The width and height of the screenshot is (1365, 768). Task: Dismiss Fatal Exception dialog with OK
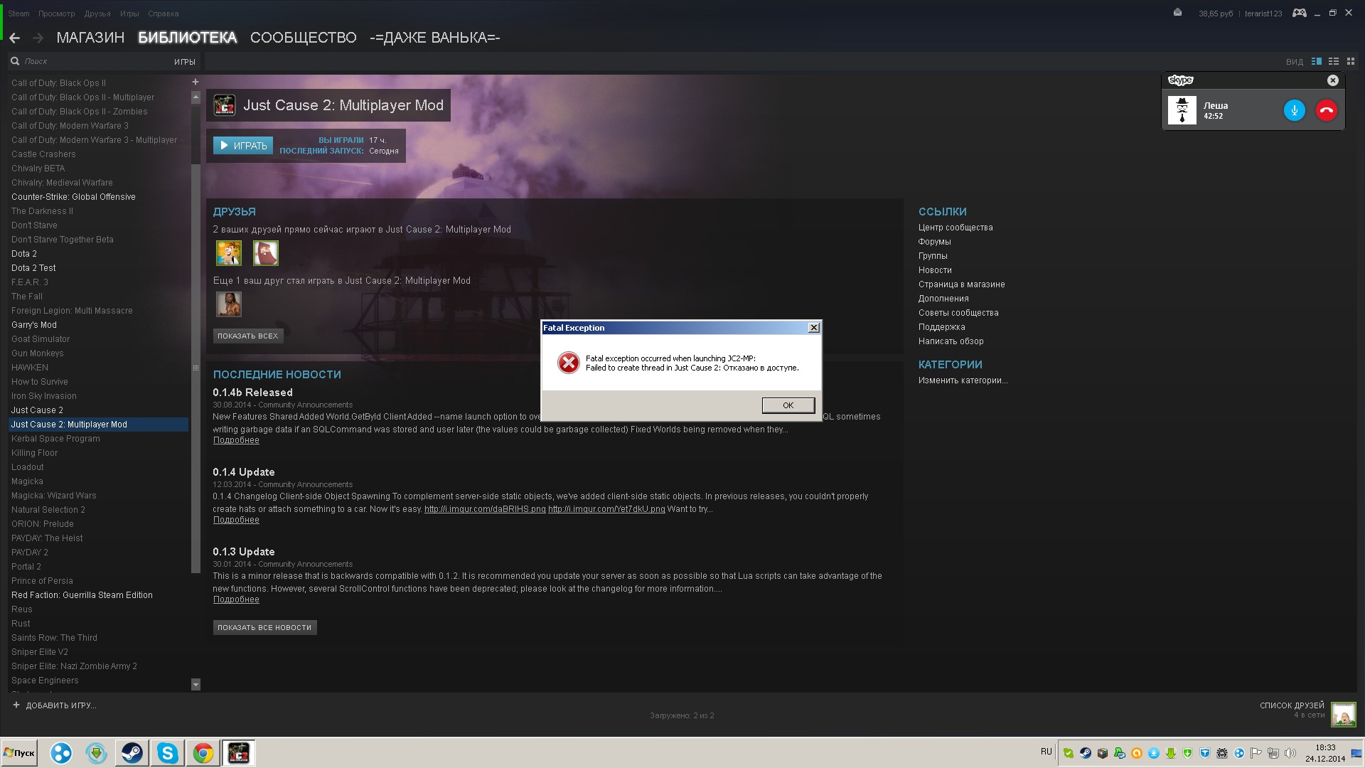788,405
